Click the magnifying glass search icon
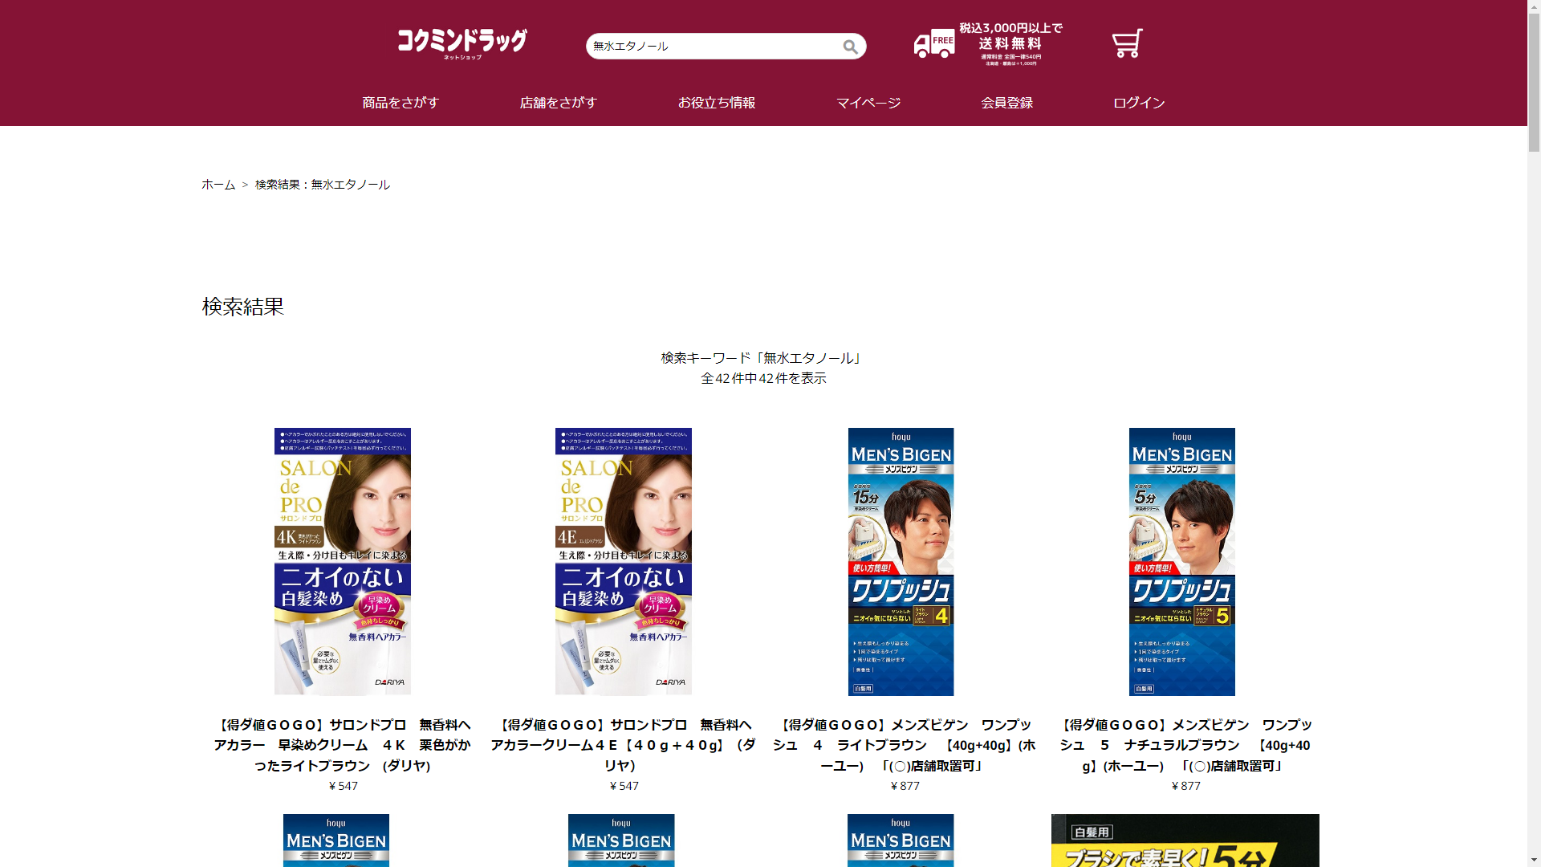The width and height of the screenshot is (1541, 867). click(850, 47)
